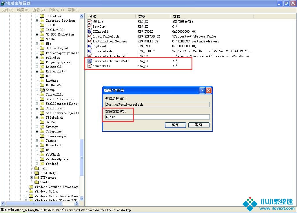Click the DriverCachePath string icon
297x213 pixels.
[90, 36]
